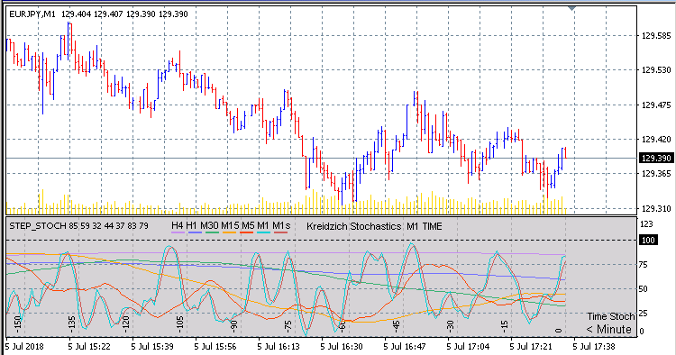Click the cyan M1 legend color line
The height and width of the screenshot is (355, 676).
click(x=263, y=232)
